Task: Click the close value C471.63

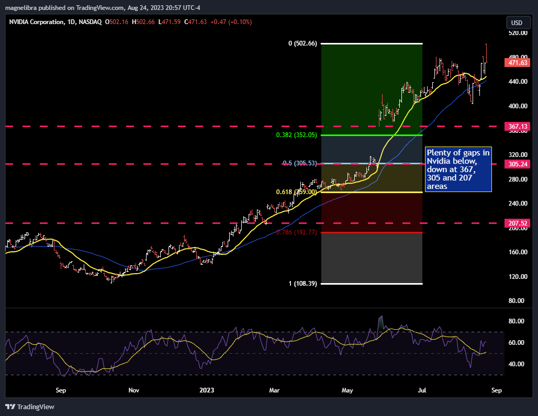Action: pyautogui.click(x=196, y=22)
